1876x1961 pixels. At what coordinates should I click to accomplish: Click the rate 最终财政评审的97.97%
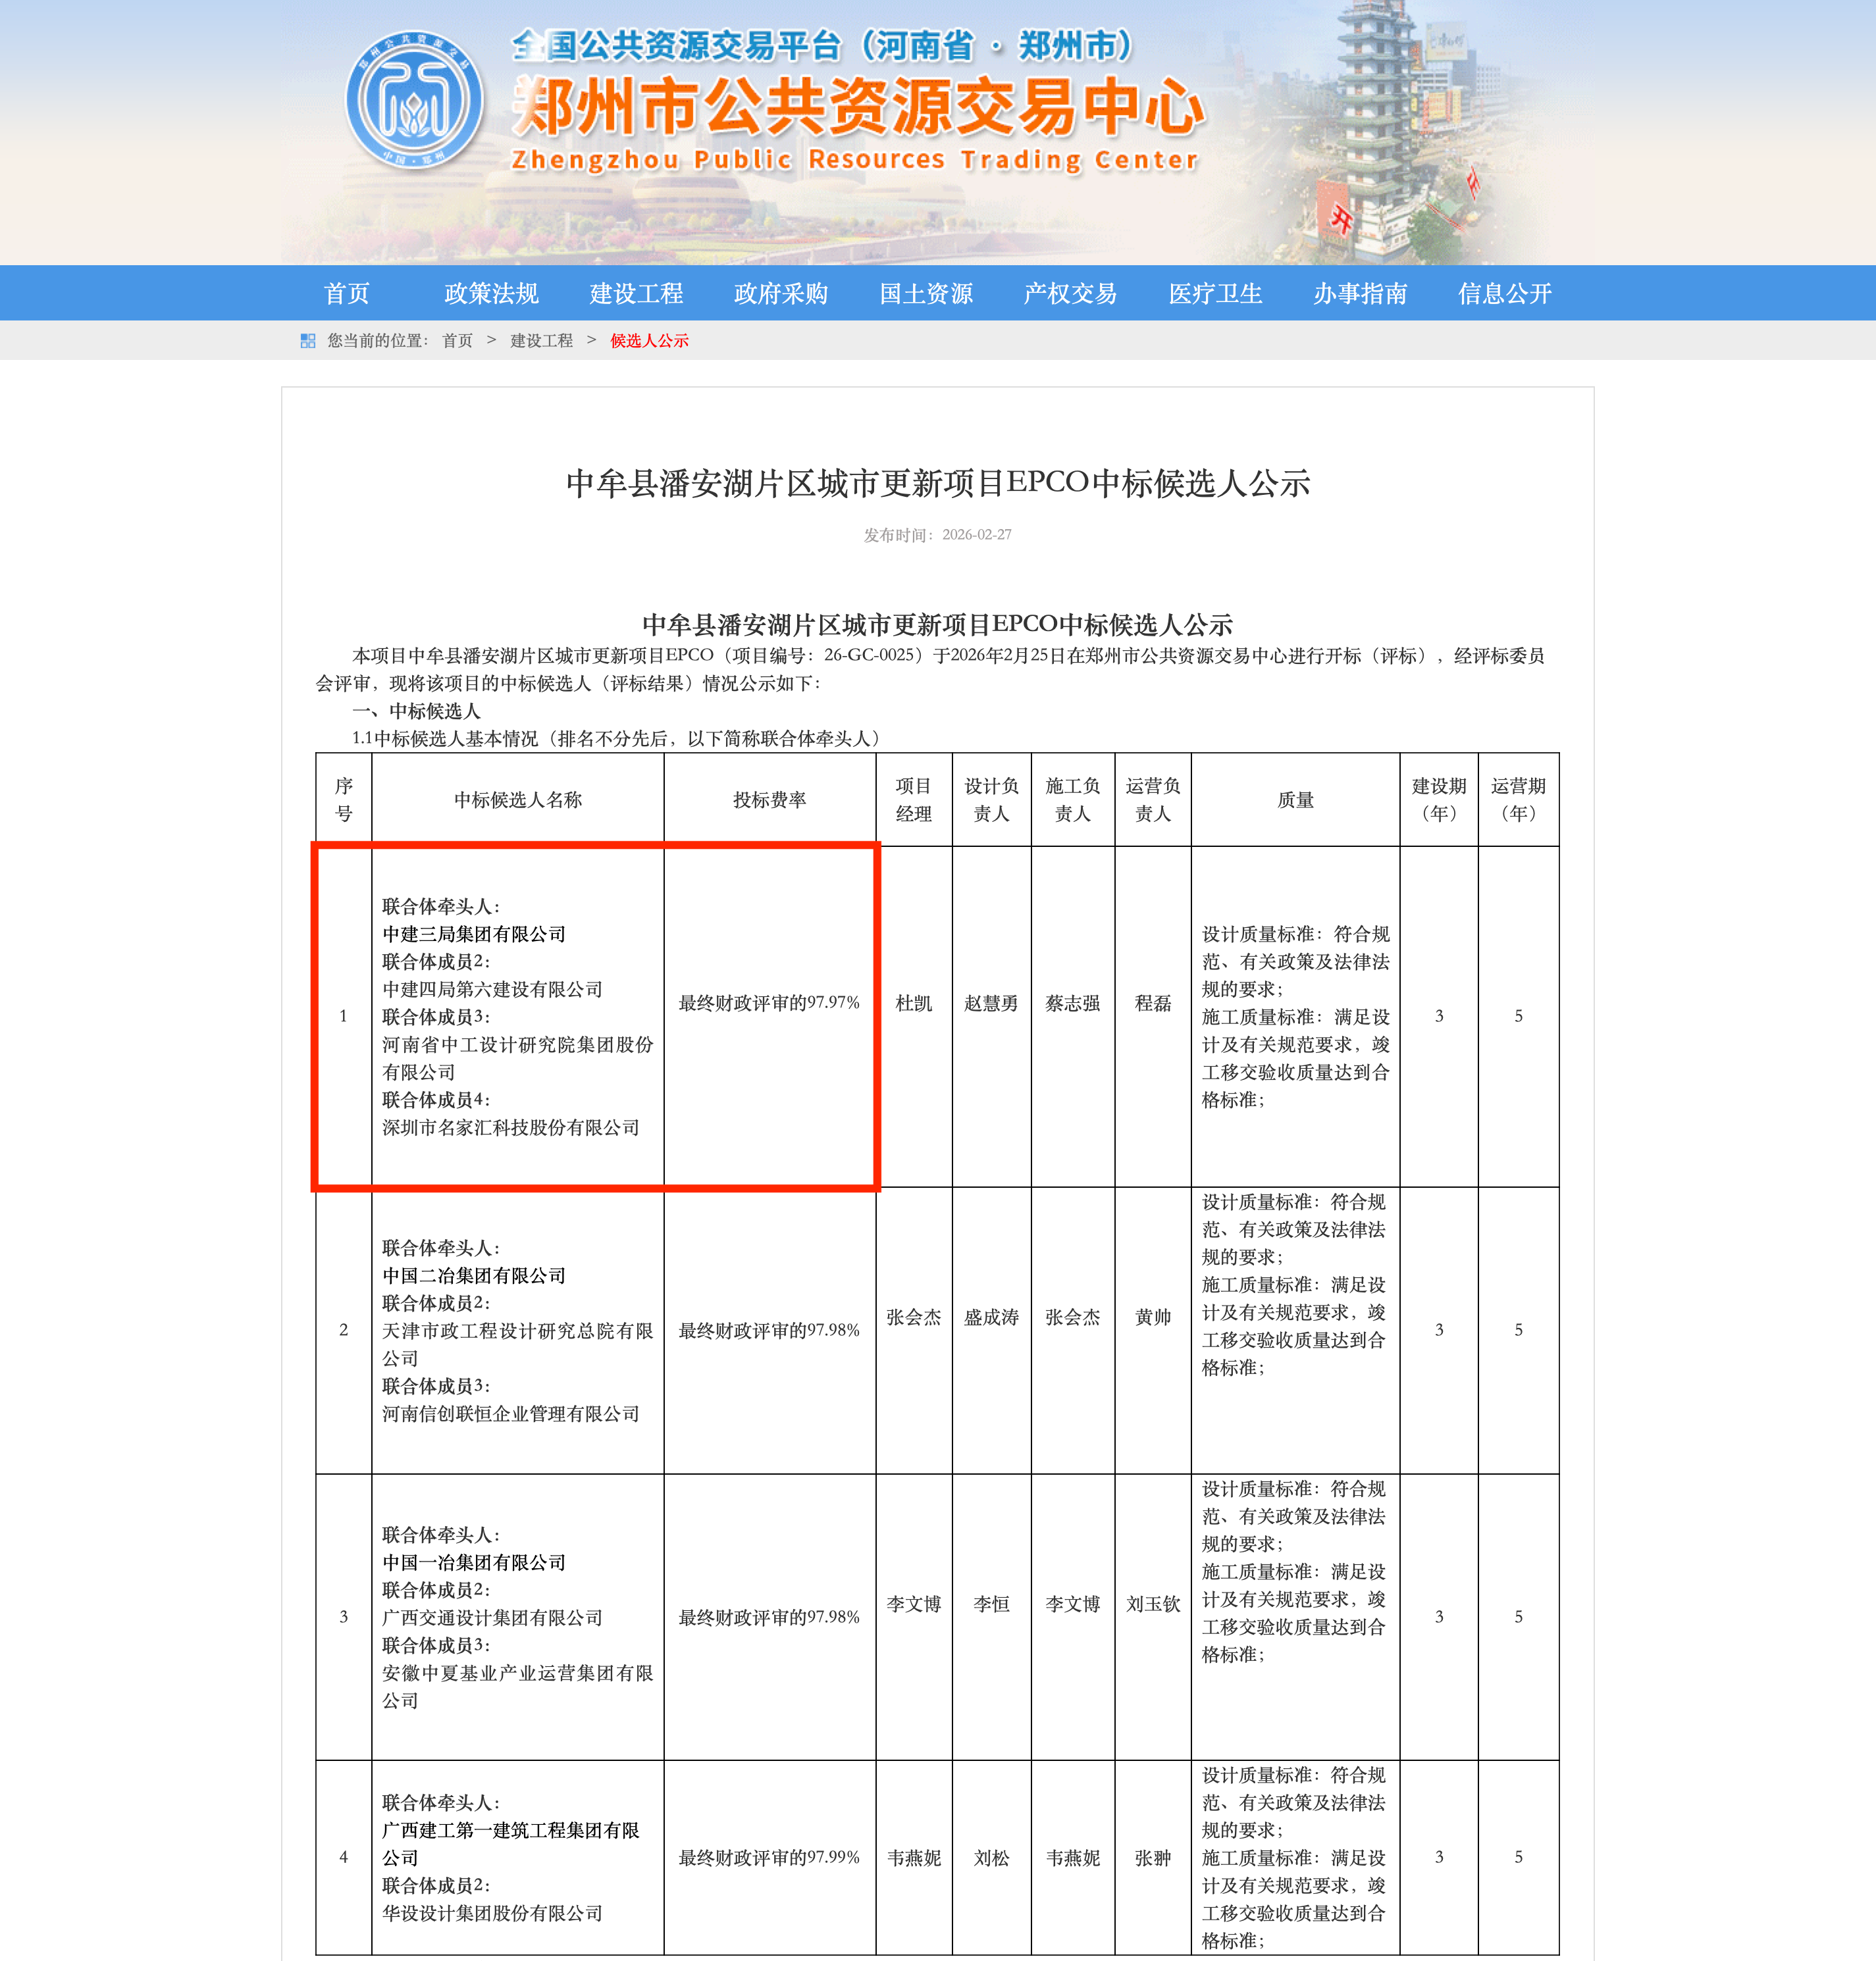pyautogui.click(x=769, y=1002)
